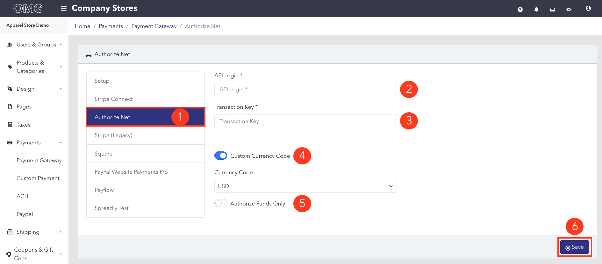602x264 pixels.
Task: Click the Coupons & Gift Certs icon
Action: click(9, 254)
